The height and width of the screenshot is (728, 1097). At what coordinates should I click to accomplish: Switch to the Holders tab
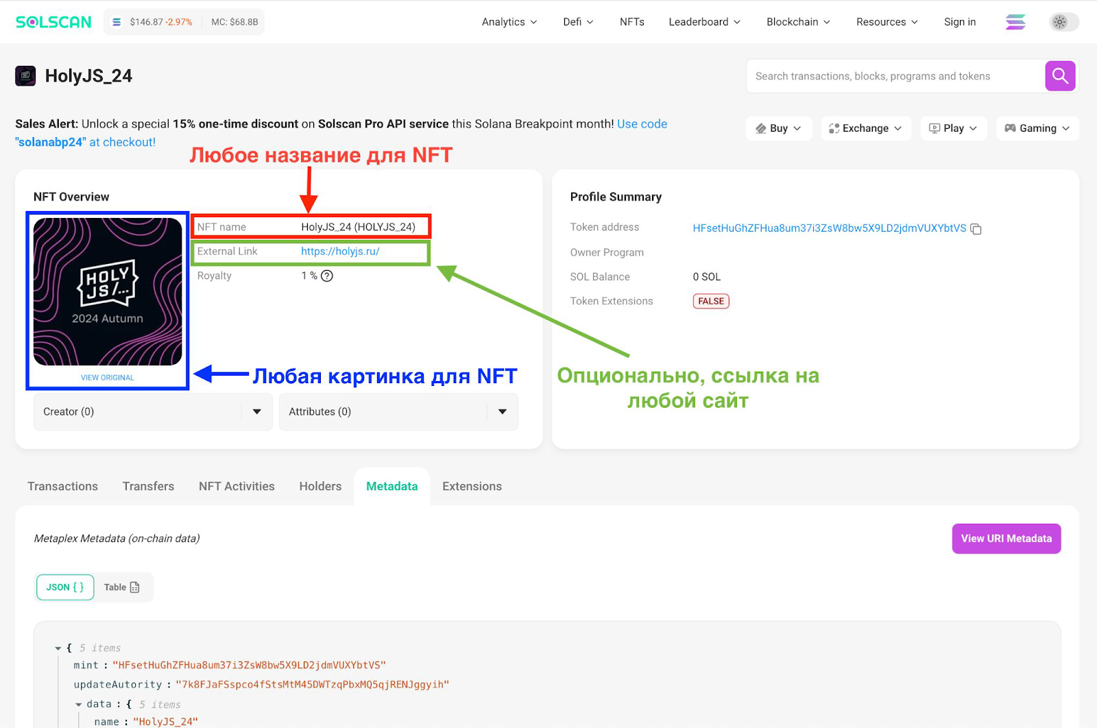[x=320, y=486]
